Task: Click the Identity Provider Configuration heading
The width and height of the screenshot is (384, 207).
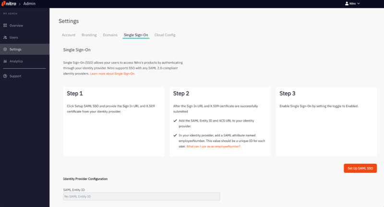Action: (85, 179)
